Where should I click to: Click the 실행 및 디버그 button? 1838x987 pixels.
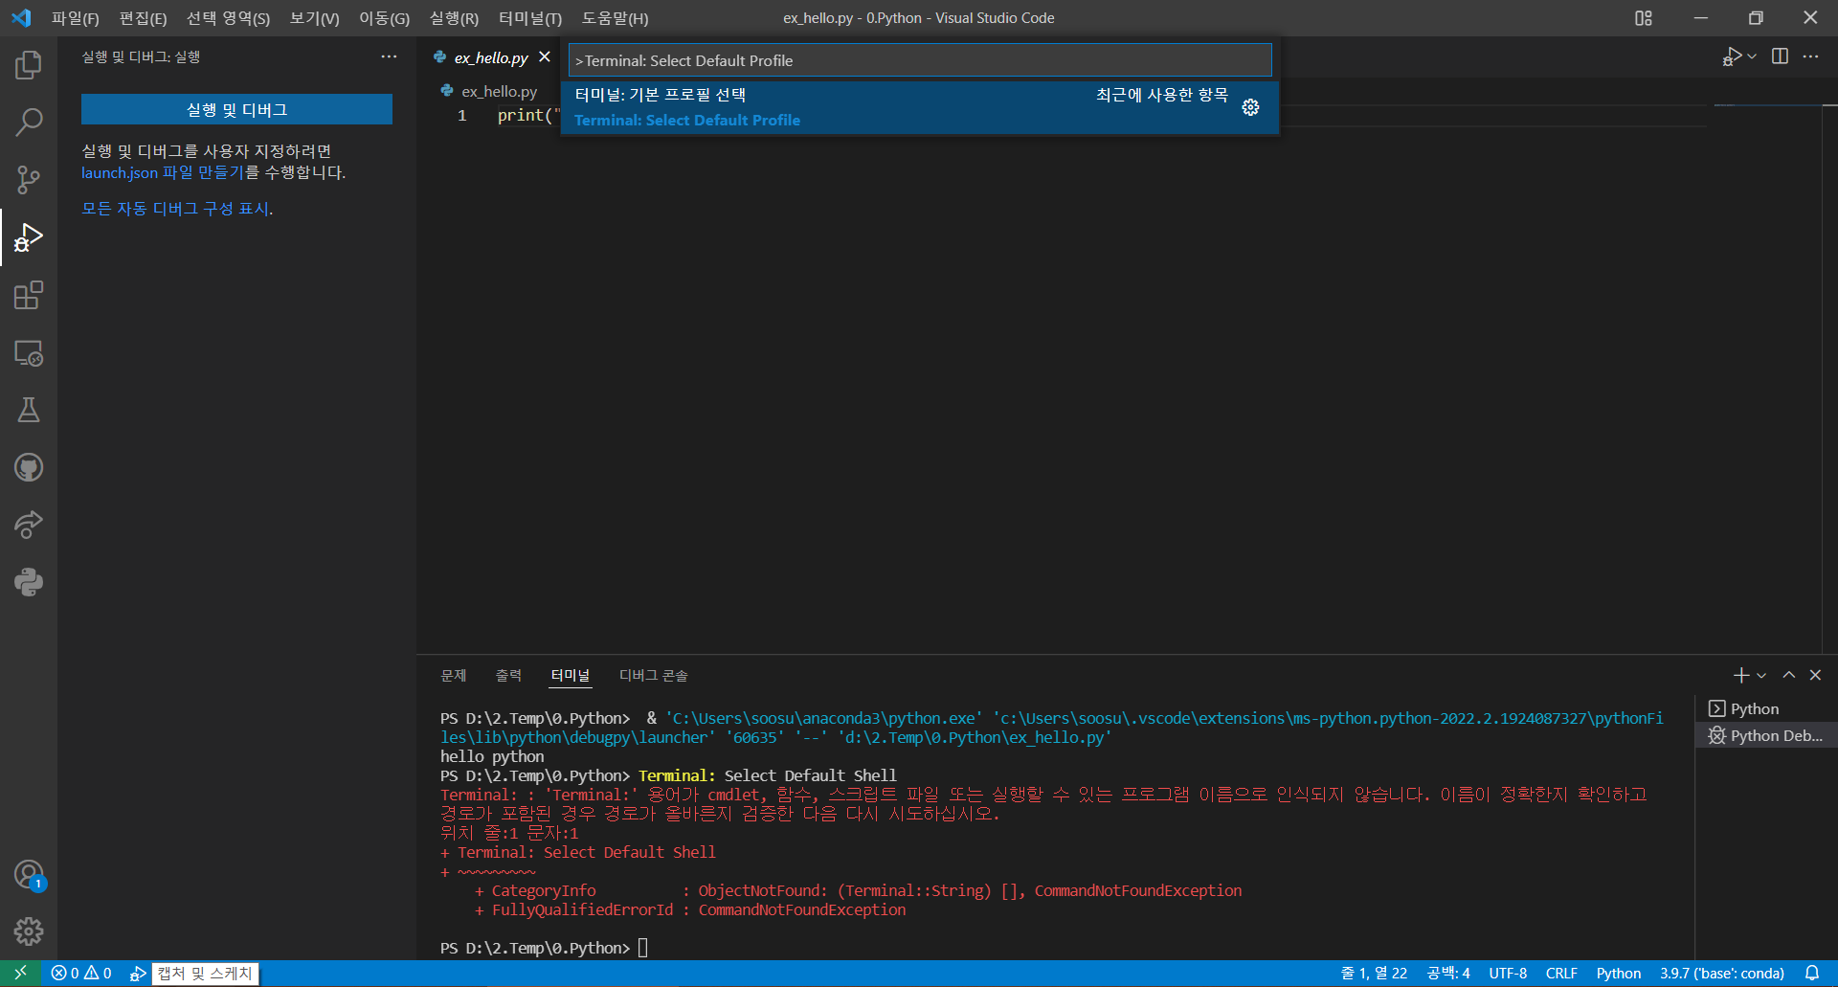tap(236, 109)
